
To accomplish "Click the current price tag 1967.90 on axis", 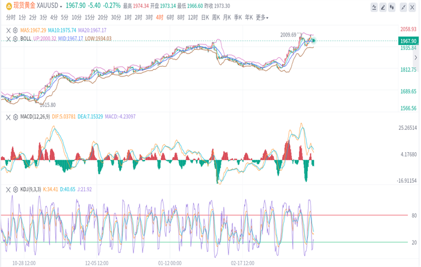I will tap(408, 41).
